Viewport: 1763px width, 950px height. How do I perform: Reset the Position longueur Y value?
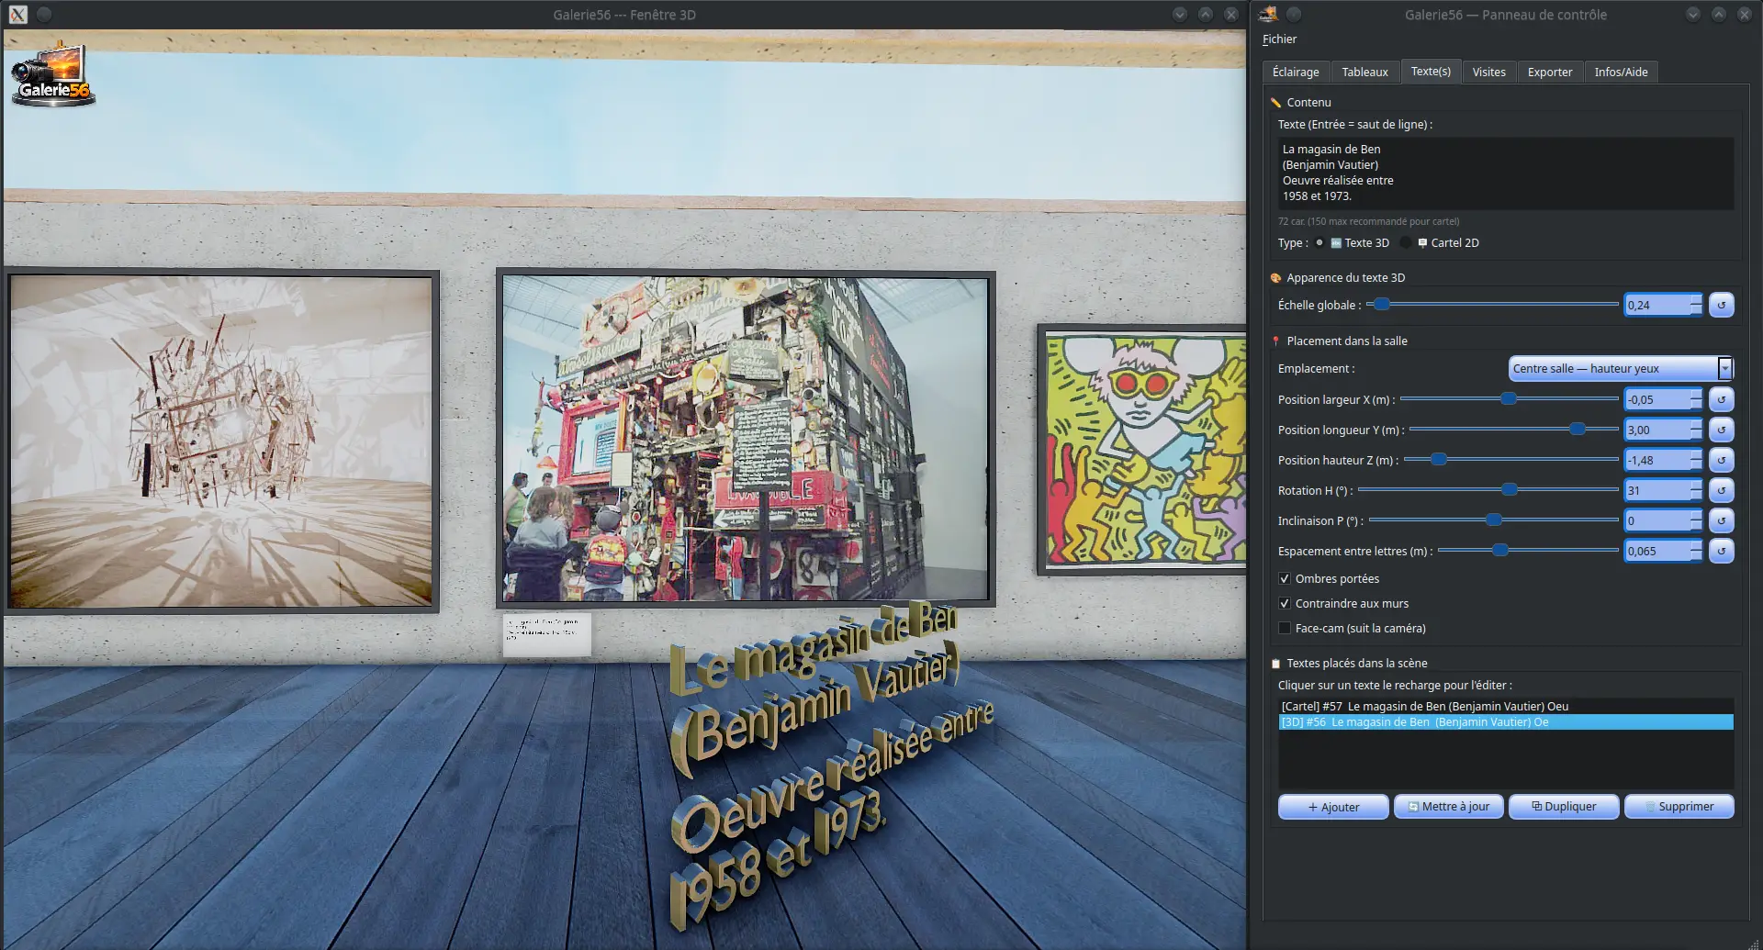1721,430
